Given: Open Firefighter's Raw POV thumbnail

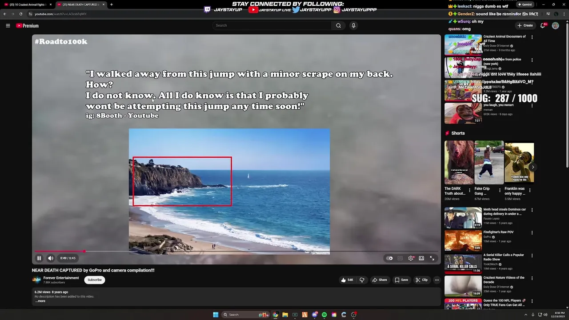Looking at the screenshot, I should [x=463, y=240].
